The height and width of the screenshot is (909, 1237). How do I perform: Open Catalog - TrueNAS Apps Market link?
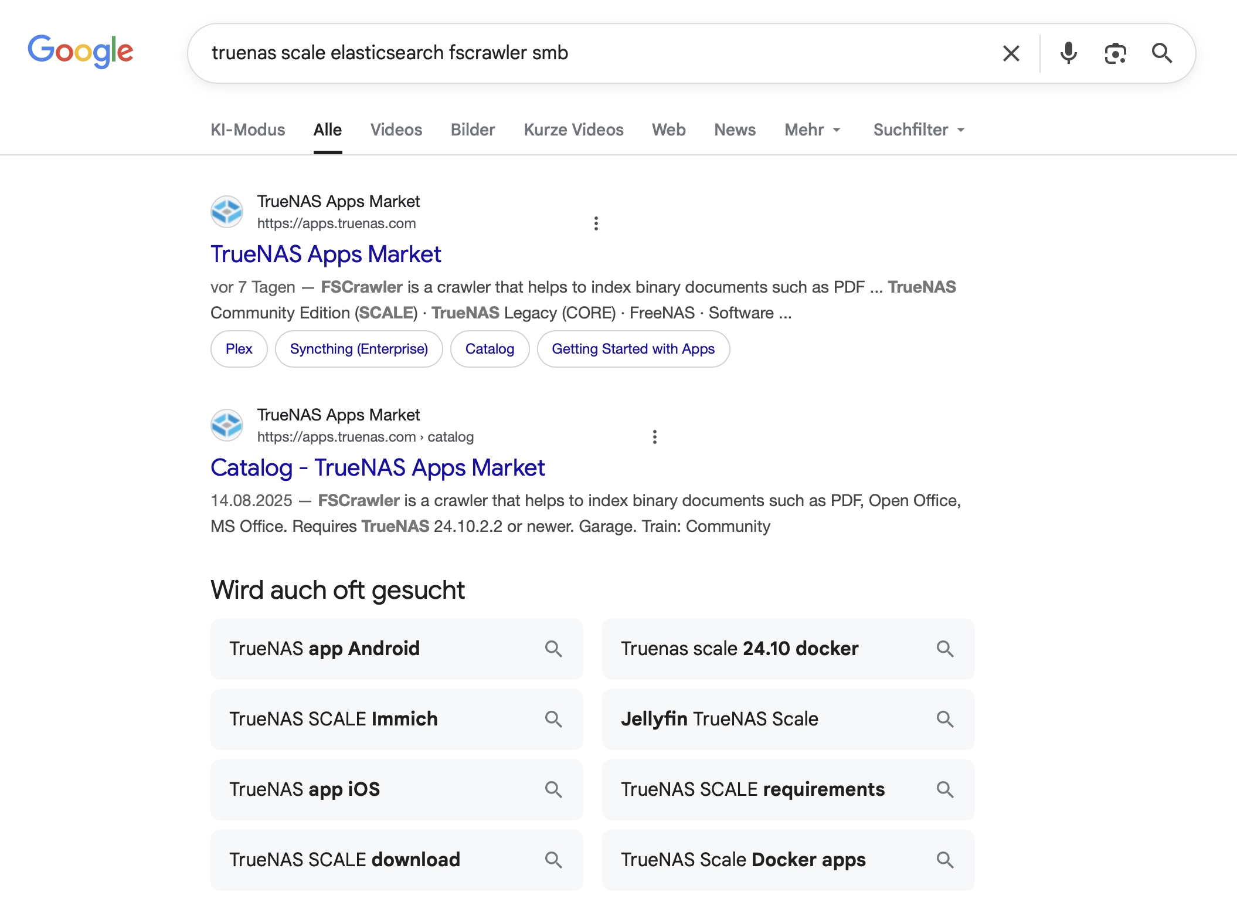pyautogui.click(x=378, y=468)
